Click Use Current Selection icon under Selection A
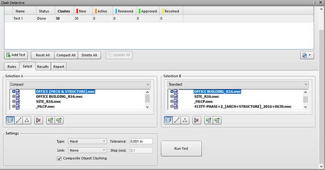Screen dimensions: 325x170 coord(50,120)
